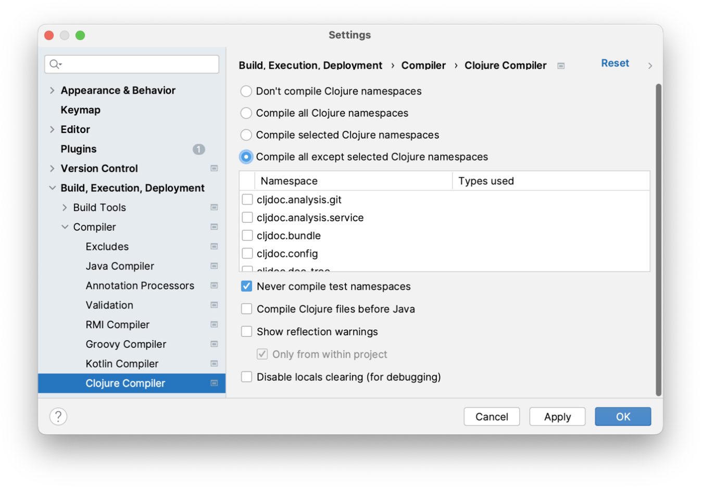Click the Cancel button
The width and height of the screenshot is (701, 487).
pos(492,417)
